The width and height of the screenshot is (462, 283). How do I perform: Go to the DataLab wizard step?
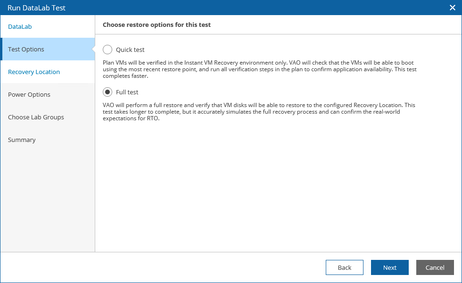tap(20, 27)
